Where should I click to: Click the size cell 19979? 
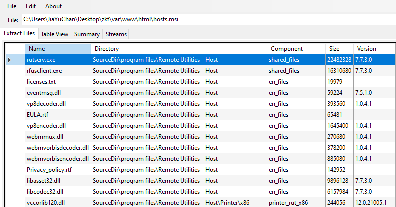point(339,82)
